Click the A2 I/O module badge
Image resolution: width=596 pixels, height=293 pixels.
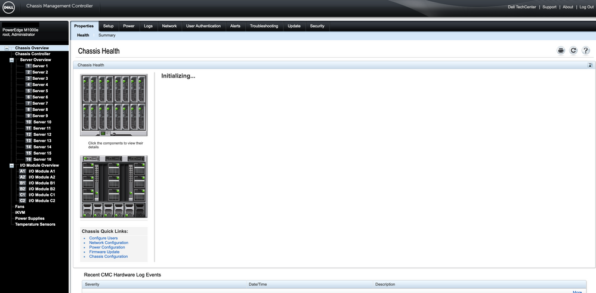(23, 177)
